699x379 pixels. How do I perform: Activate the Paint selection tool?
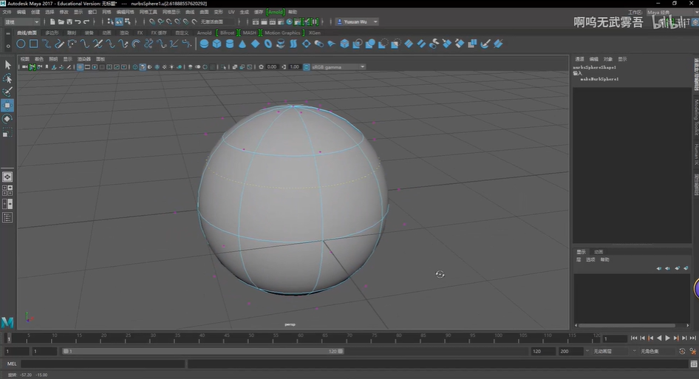pyautogui.click(x=7, y=92)
